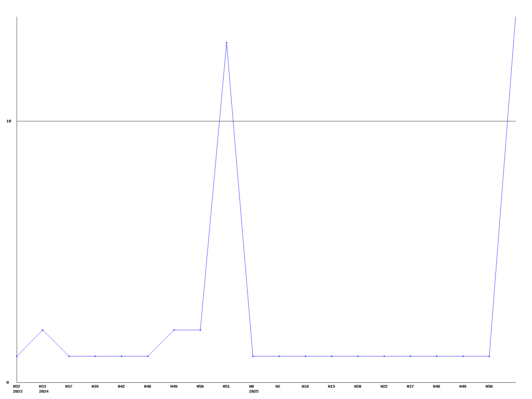Click the W0 2025 x-axis label
Screen dimensions: 532x399
253,389
